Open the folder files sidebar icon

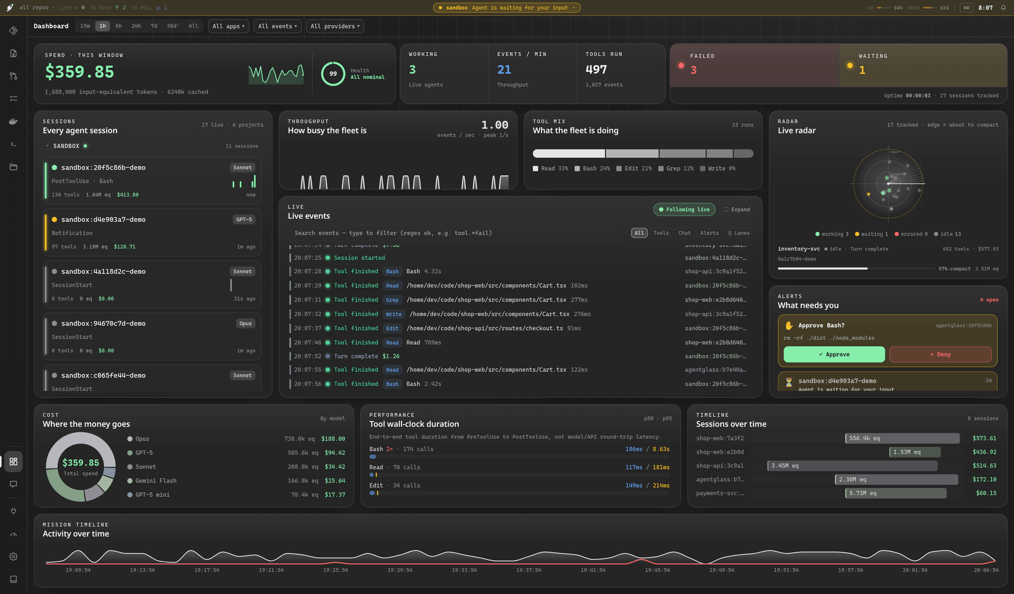point(13,167)
